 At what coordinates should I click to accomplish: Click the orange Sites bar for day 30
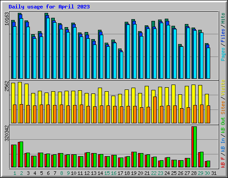tap(208, 114)
